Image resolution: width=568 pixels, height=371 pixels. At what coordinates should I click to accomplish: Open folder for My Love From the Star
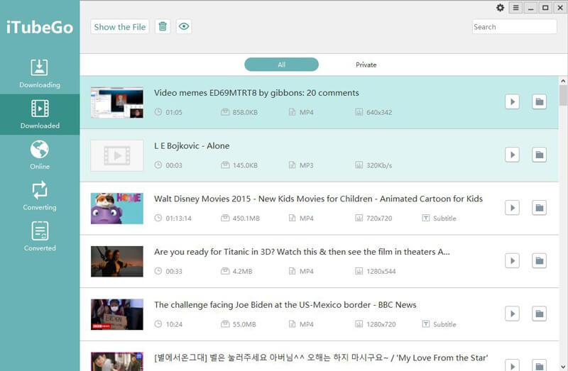pyautogui.click(x=539, y=365)
